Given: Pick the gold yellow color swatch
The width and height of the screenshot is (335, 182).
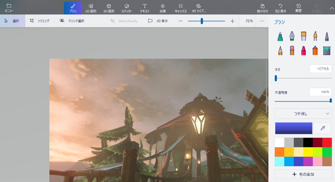Looking at the screenshot, I should (289, 152).
